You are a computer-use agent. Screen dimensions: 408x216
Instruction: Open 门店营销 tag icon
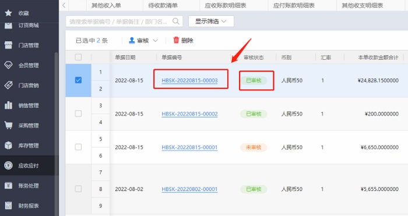[8, 85]
